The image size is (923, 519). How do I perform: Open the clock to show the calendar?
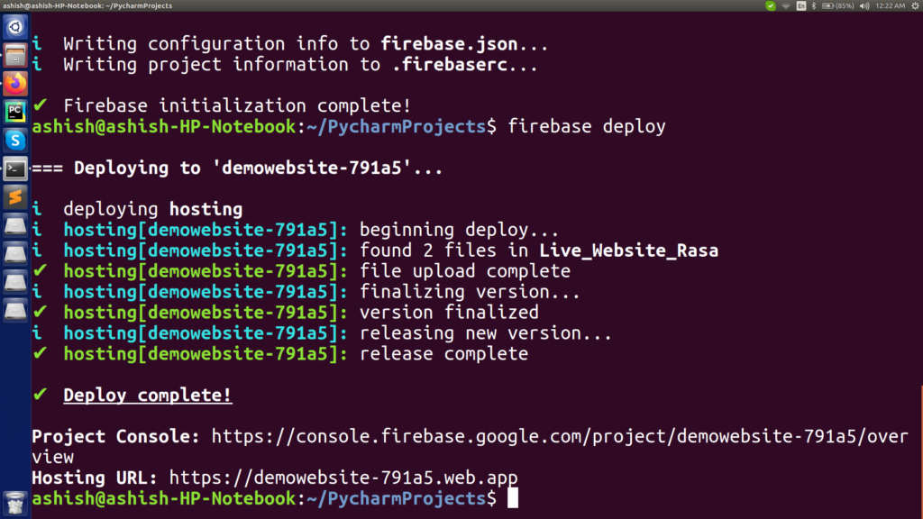click(x=889, y=5)
